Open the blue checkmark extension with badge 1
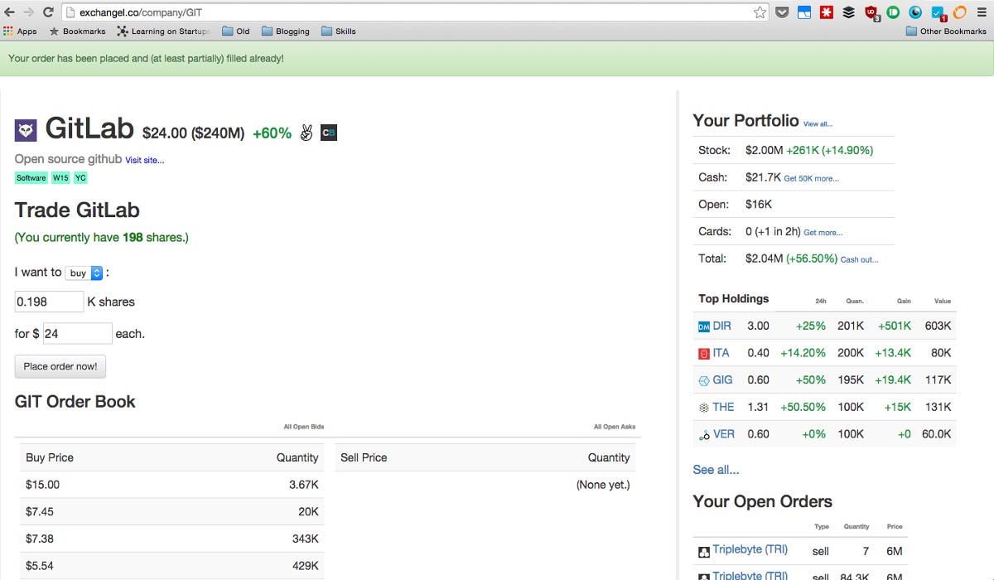The height and width of the screenshot is (580, 994). pos(938,12)
